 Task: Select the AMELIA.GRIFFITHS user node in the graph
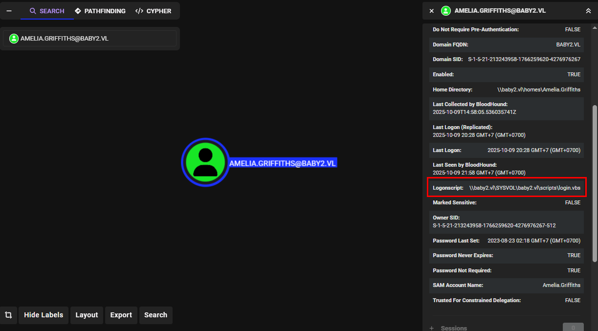point(205,162)
